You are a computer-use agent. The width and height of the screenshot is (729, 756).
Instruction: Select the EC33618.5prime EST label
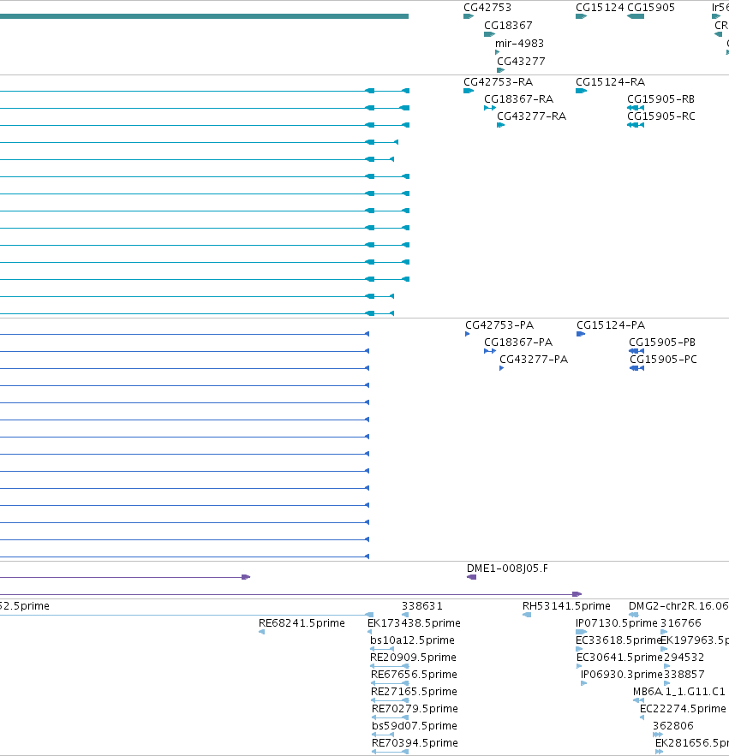618,640
